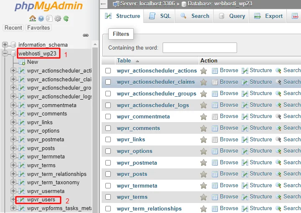The height and width of the screenshot is (213, 301).
Task: Click table icon beside wpvr_options in tree
Action: (x=22, y=131)
